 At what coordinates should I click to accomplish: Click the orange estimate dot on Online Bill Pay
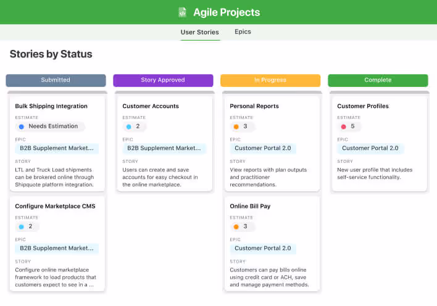click(236, 226)
